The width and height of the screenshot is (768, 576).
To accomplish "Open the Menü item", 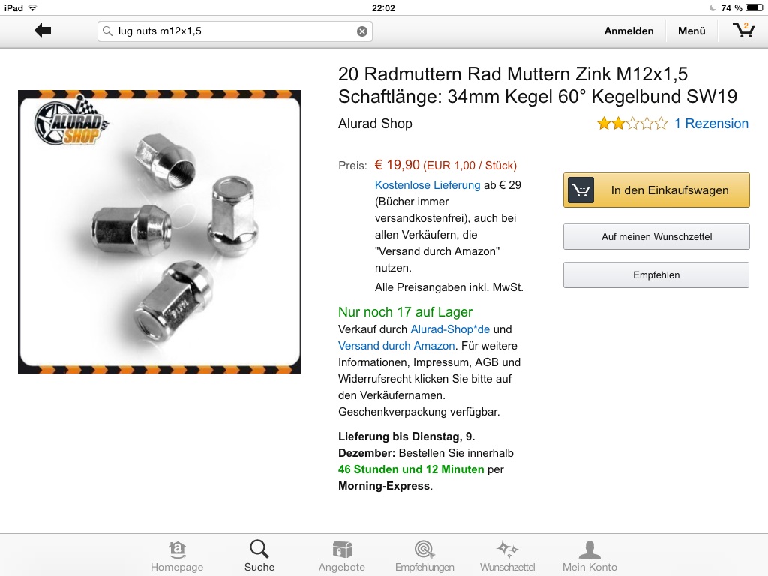I will [x=691, y=31].
